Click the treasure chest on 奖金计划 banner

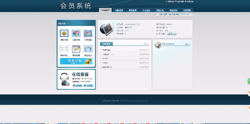[88, 61]
